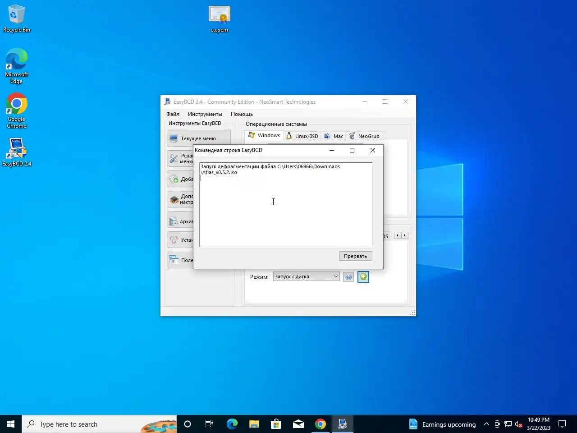
Task: Click the Прервать button
Action: click(x=355, y=256)
